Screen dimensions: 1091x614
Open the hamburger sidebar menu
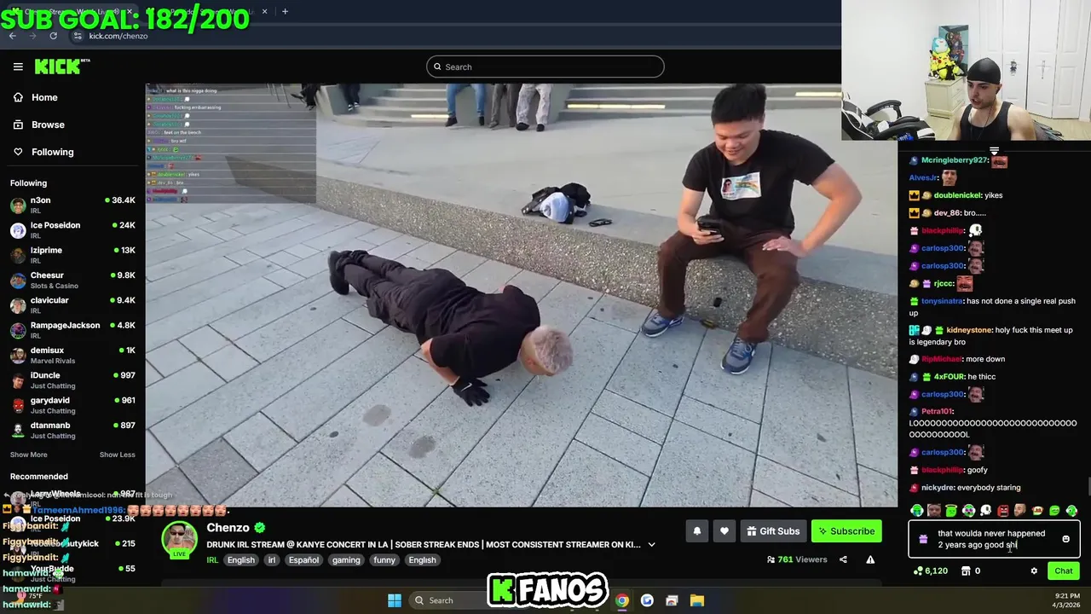tap(18, 67)
